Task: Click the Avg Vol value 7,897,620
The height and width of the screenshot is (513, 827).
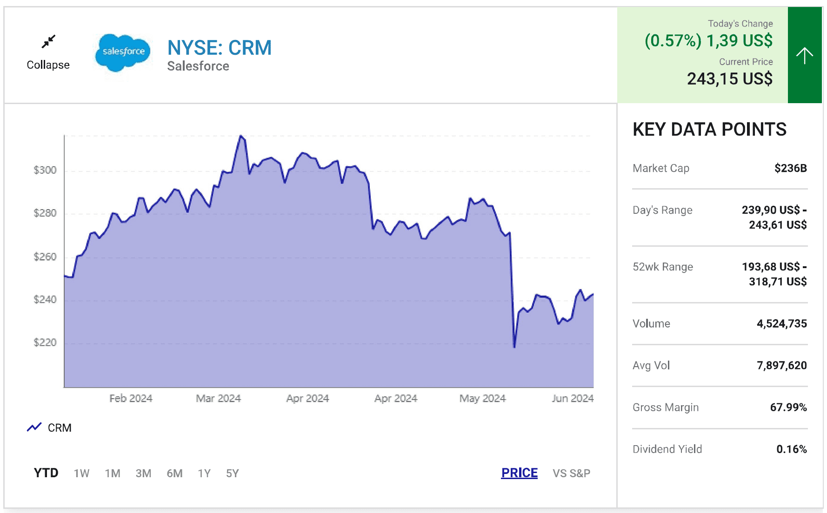Action: [782, 366]
